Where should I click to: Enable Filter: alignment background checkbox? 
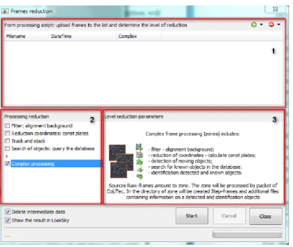(7, 125)
